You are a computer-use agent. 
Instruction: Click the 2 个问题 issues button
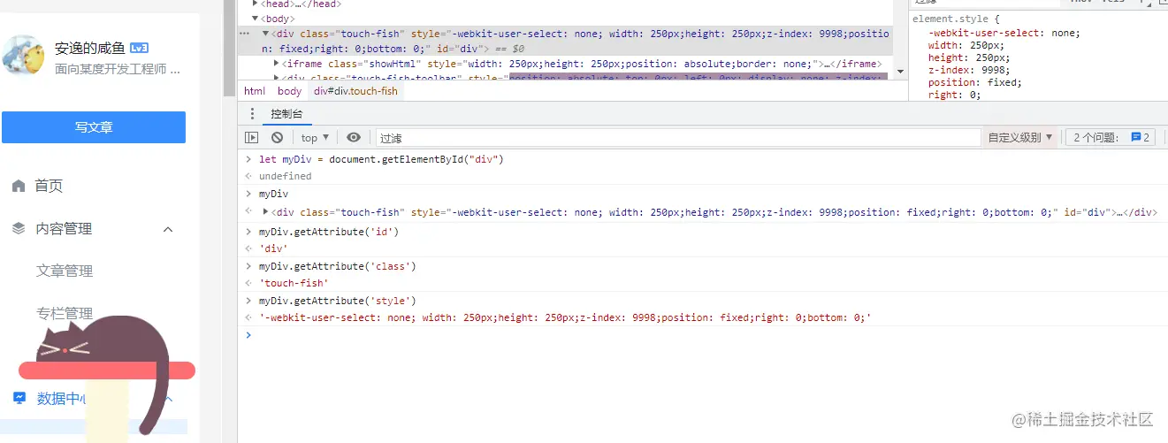[1112, 138]
